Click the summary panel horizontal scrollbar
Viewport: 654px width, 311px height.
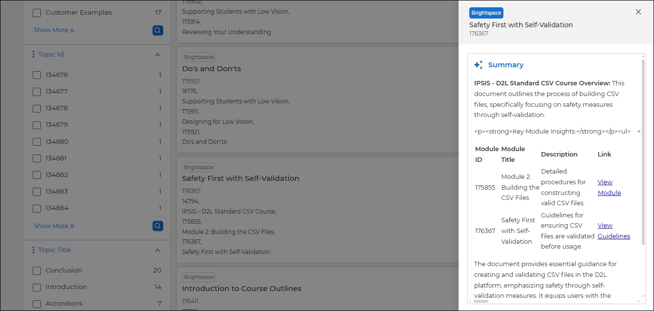(x=481, y=301)
